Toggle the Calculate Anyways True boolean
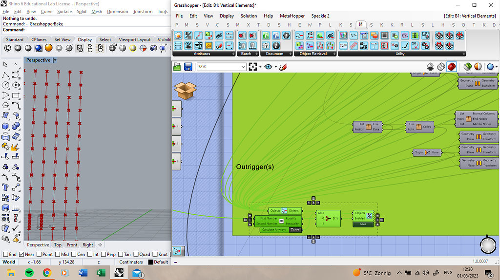Viewport: 500px width, 280px height. [x=295, y=230]
